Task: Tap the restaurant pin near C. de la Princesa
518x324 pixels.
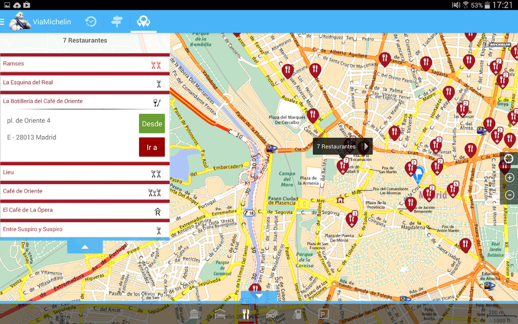Action: click(x=315, y=71)
